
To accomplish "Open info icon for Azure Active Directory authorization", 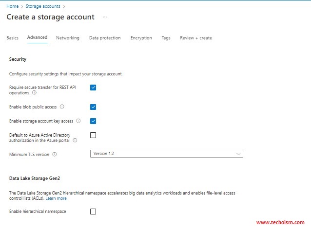I will tap(75, 141).
